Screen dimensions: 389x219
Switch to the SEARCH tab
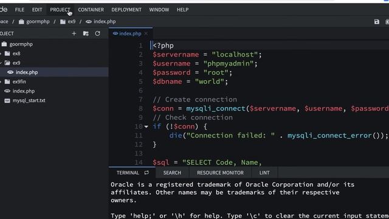(x=172, y=173)
